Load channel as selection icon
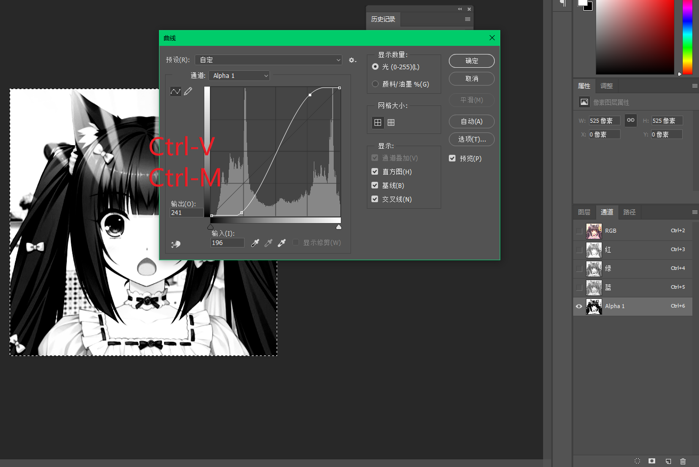 [637, 461]
